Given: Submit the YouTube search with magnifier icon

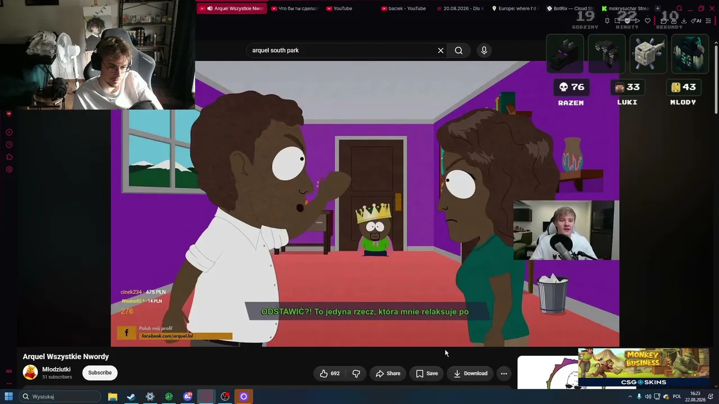Looking at the screenshot, I should tap(459, 50).
